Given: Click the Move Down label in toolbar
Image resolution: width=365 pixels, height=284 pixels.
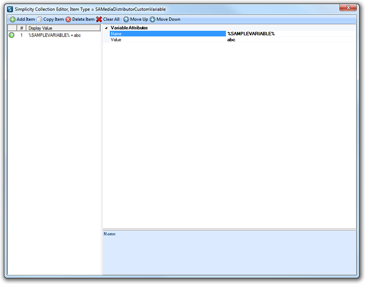Looking at the screenshot, I should pos(168,19).
